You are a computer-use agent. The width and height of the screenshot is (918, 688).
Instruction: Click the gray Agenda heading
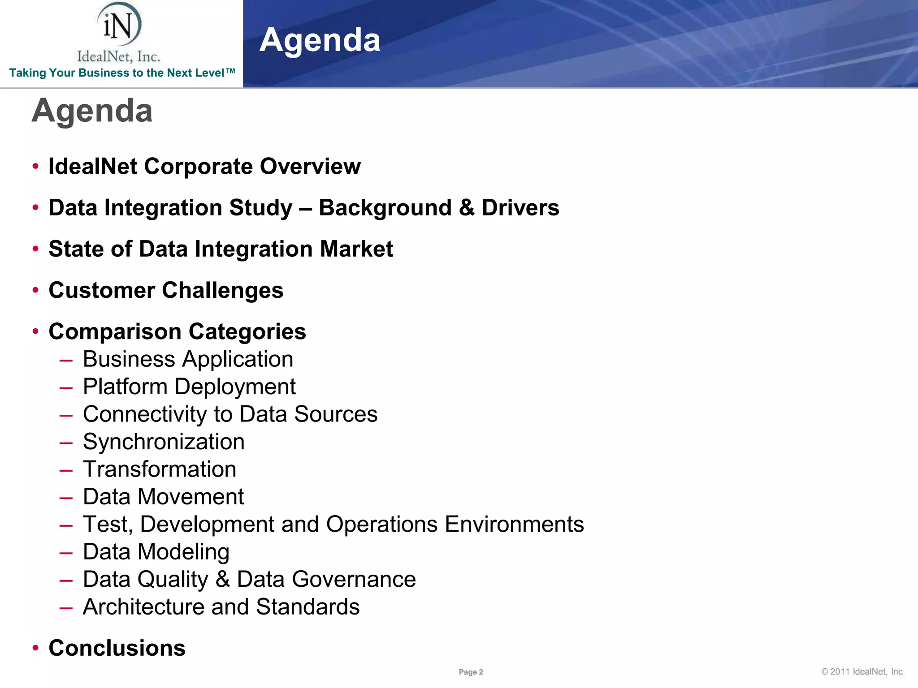(92, 111)
